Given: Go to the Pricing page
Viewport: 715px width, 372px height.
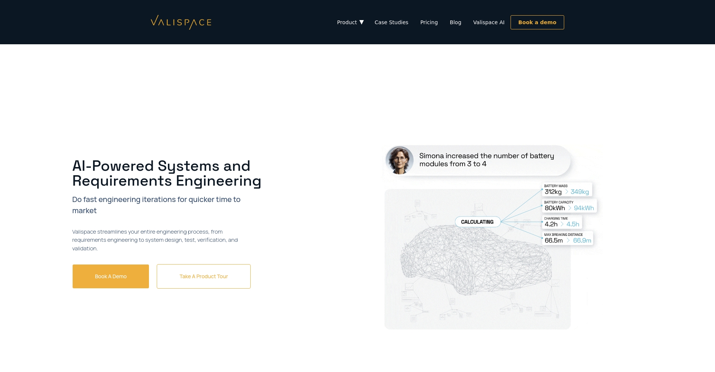Looking at the screenshot, I should coord(429,22).
